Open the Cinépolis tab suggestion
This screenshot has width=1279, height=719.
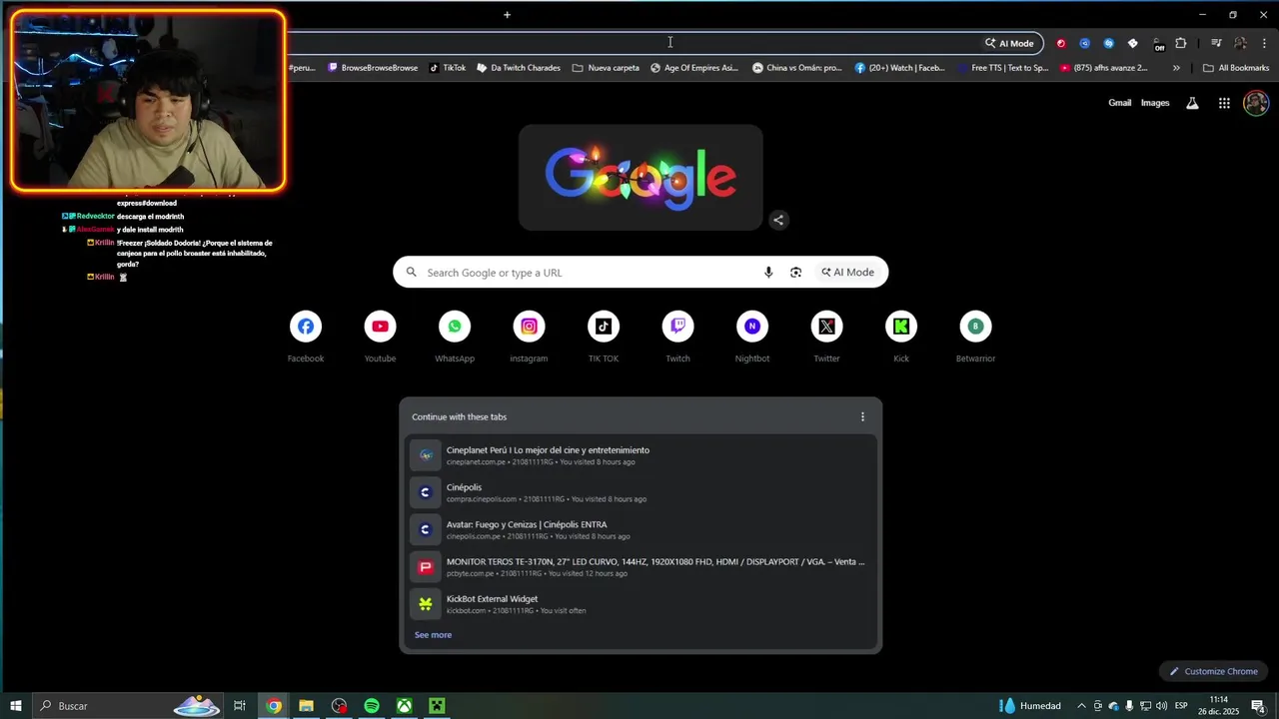click(640, 492)
